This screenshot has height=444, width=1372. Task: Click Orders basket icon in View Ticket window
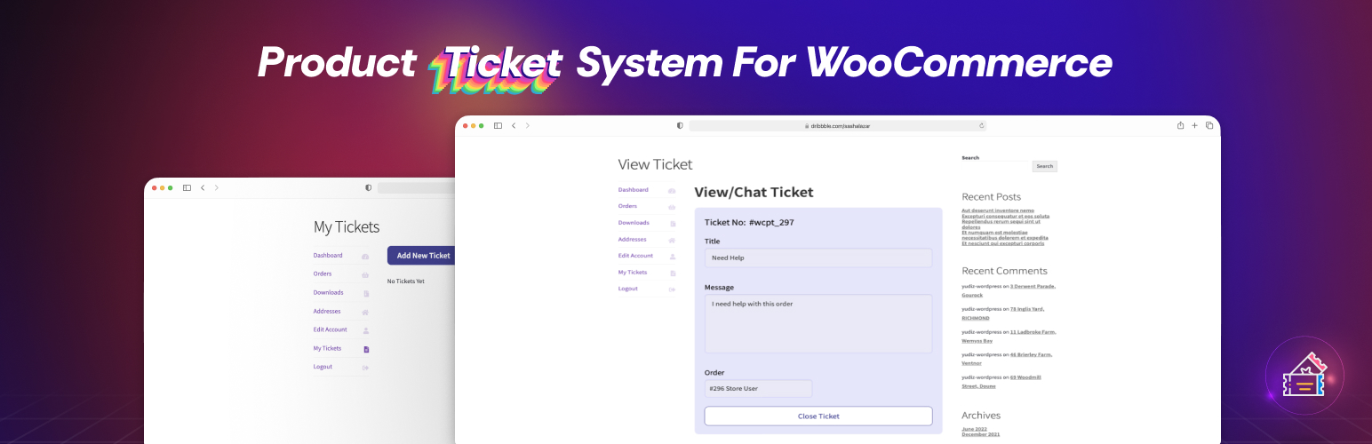coord(672,207)
